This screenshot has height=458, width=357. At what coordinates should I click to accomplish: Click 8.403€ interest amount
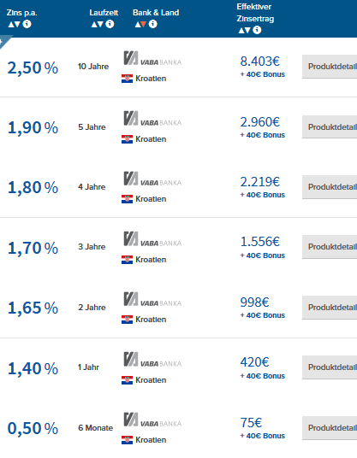(x=260, y=62)
